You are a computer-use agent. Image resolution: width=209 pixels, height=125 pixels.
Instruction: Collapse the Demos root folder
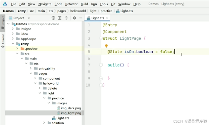click(8, 24)
